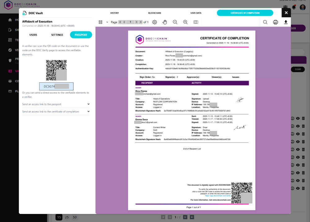Select the Passport tab
310x222 pixels.
[x=81, y=35]
